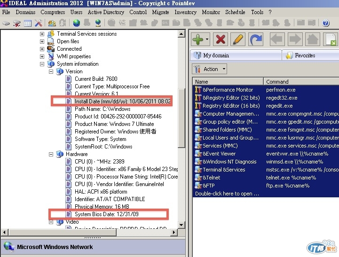Click the globe on stand icon in toolbar
Viewport: 339px width, 257px height.
click(x=98, y=23)
